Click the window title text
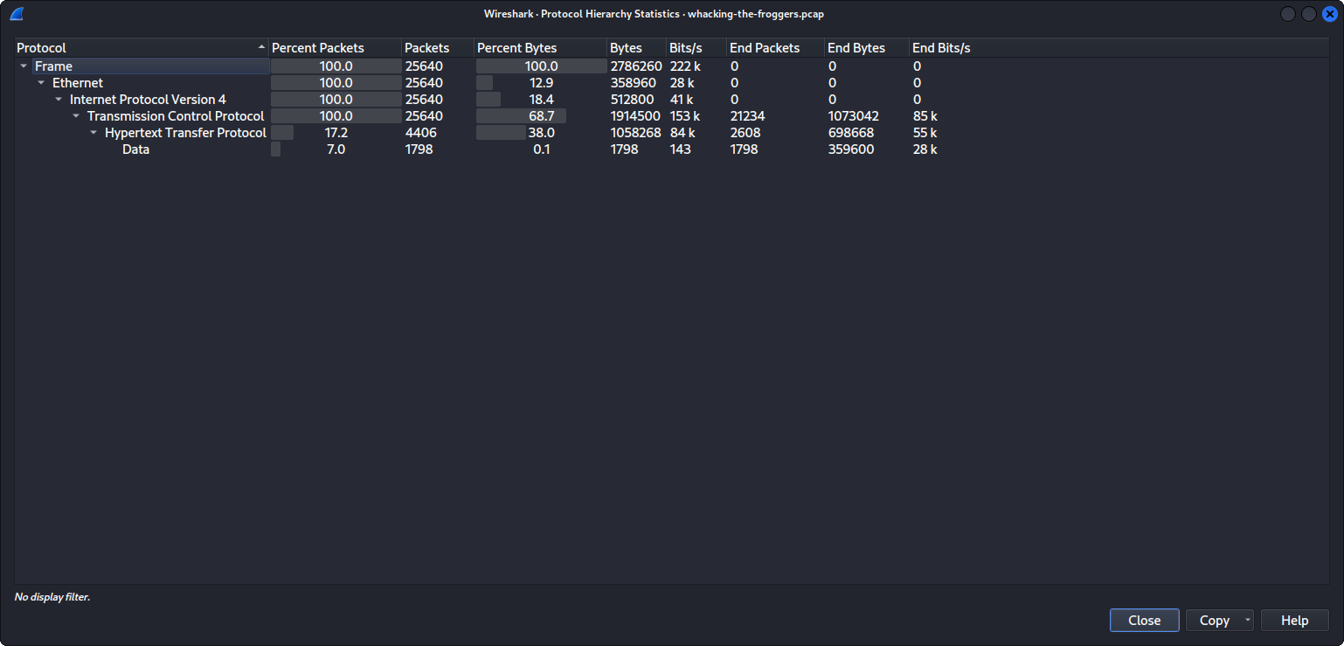This screenshot has height=646, width=1344. coord(654,14)
